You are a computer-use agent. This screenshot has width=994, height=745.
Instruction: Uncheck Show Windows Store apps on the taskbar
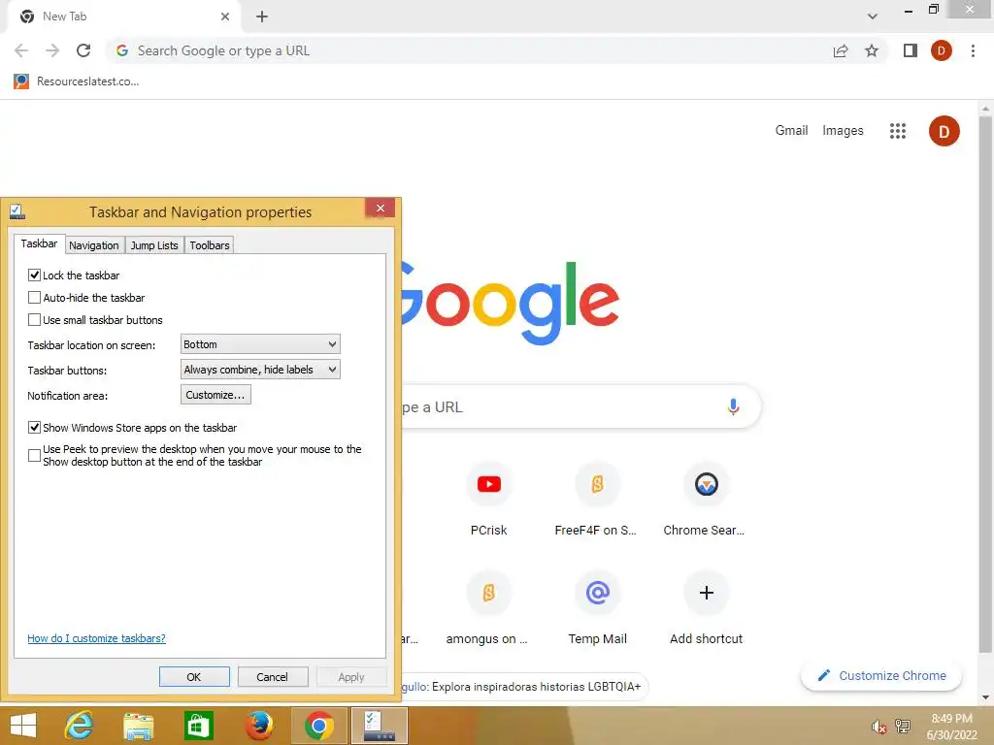point(34,428)
